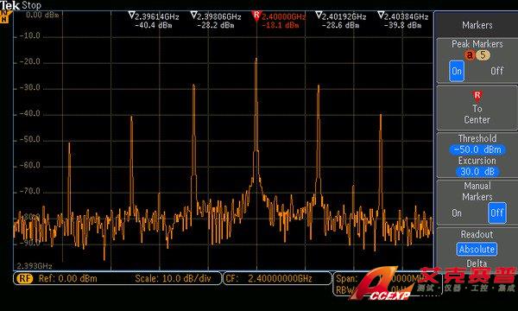The image size is (518, 311).
Task: Select the yellow RF badge icon
Action: tap(25, 279)
